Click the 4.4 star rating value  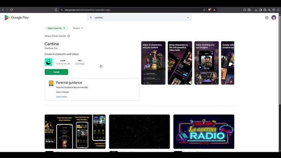[63, 61]
